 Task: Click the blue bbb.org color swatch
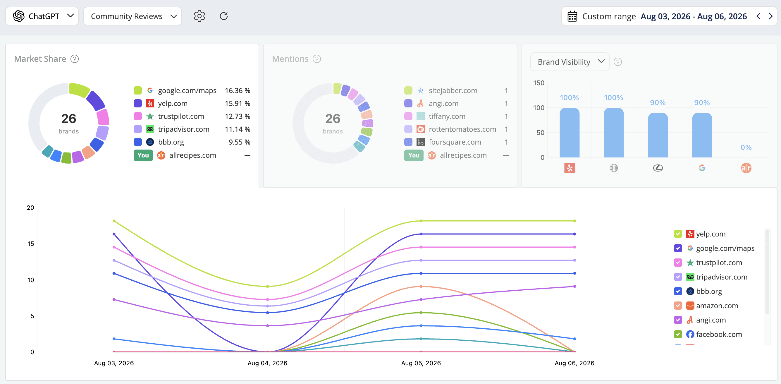[x=138, y=142]
